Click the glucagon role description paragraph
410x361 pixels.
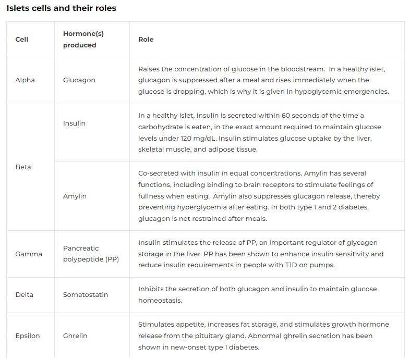263,80
